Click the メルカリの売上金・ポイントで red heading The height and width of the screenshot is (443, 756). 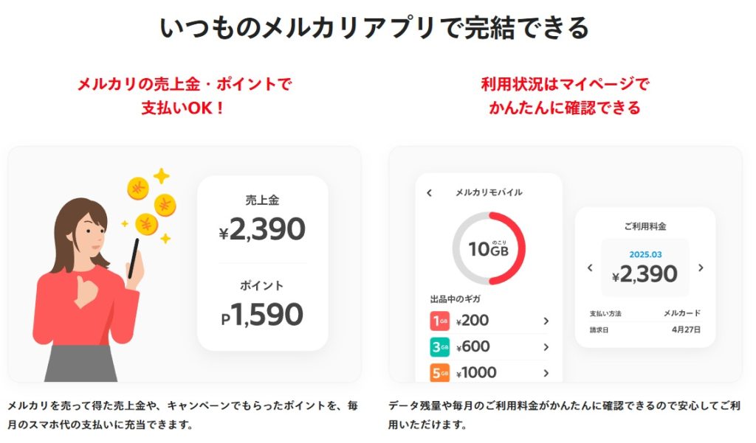tap(184, 84)
